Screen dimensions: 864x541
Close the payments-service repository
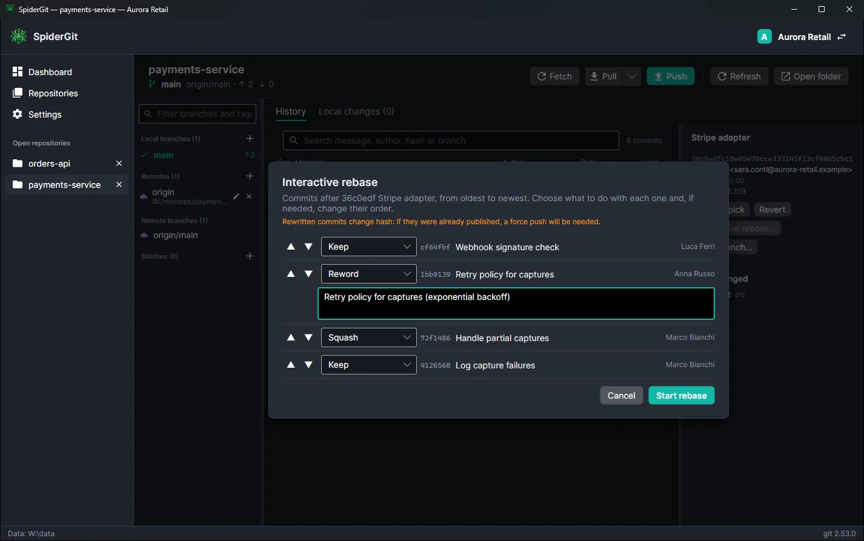click(x=119, y=185)
